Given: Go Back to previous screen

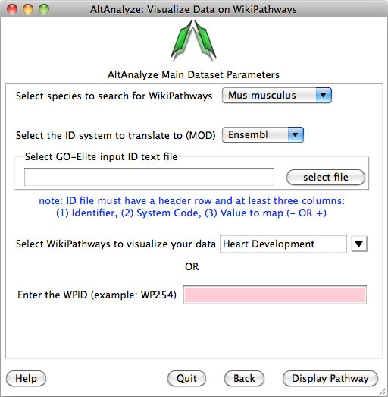Looking at the screenshot, I should 244,379.
